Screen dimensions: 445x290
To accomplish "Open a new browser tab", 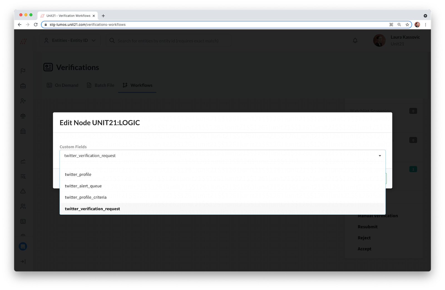I will (103, 16).
